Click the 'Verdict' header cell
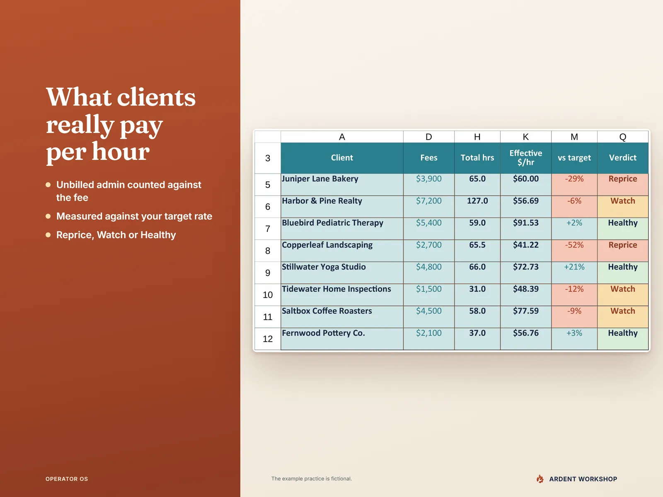This screenshot has width=663, height=497. point(623,158)
